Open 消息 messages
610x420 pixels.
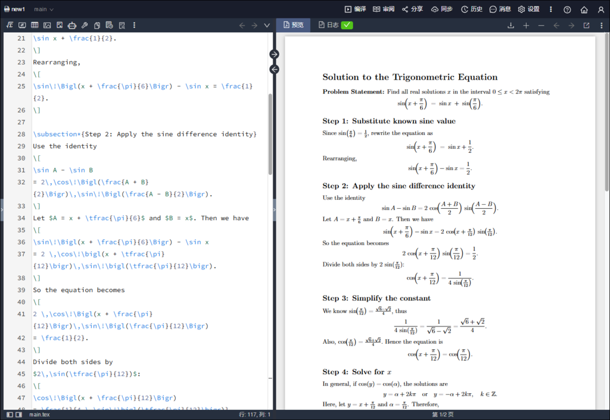[x=500, y=9]
